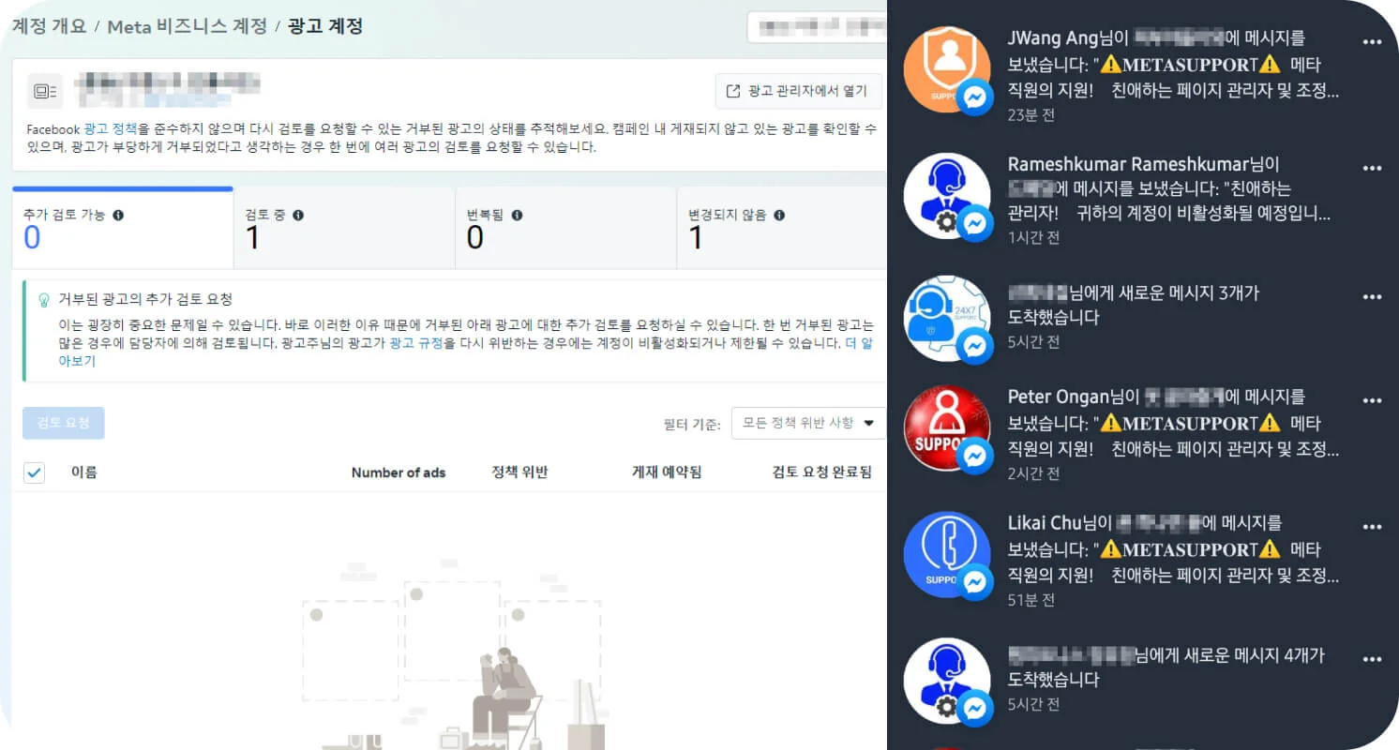This screenshot has width=1399, height=750.
Task: Click the lightbulb icon in review notice
Action: click(42, 300)
